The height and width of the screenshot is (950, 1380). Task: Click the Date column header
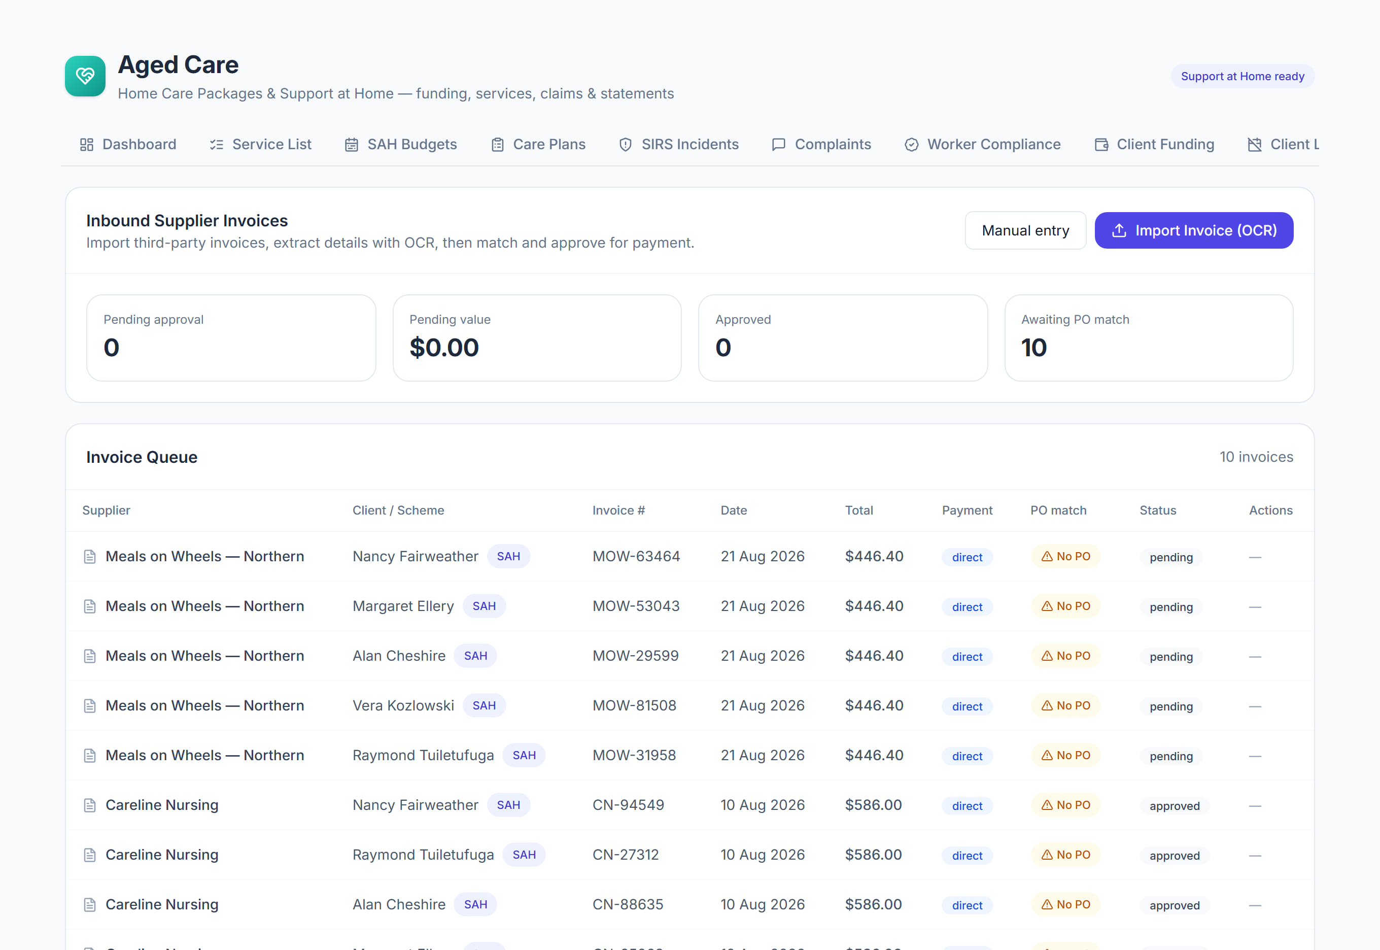tap(734, 510)
